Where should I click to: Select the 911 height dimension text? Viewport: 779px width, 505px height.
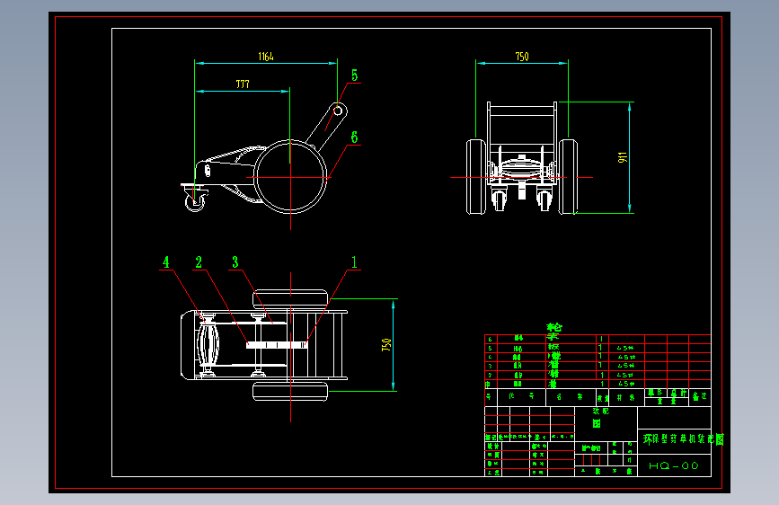[622, 157]
